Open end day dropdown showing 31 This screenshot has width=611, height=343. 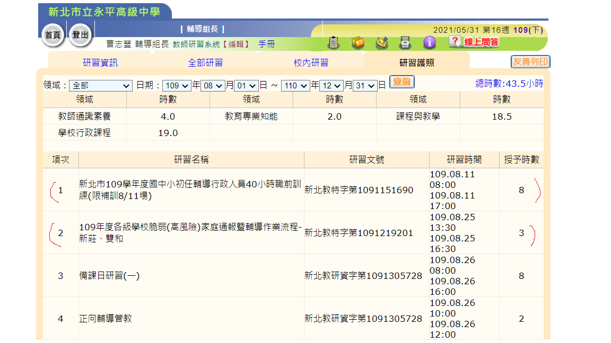click(365, 86)
